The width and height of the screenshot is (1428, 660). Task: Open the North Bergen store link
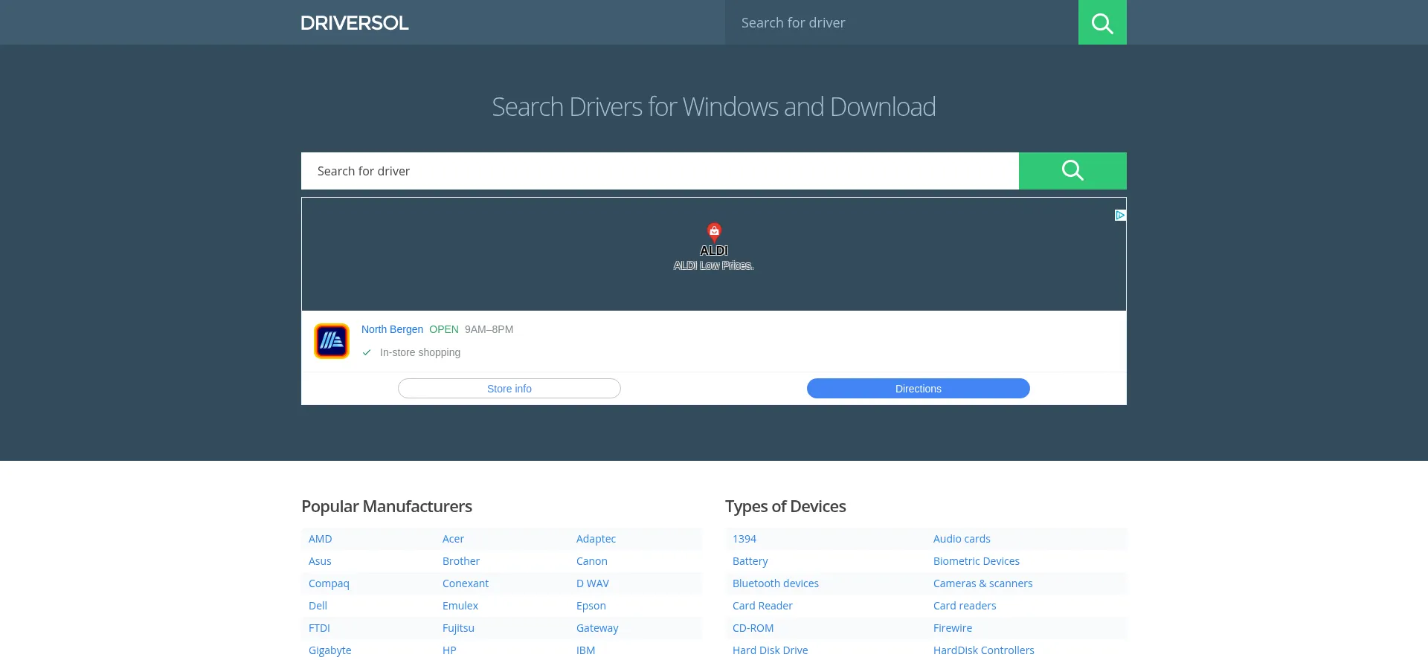click(392, 329)
